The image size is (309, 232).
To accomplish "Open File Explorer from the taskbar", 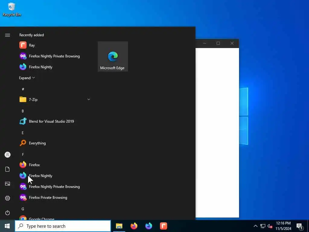I will point(119,226).
